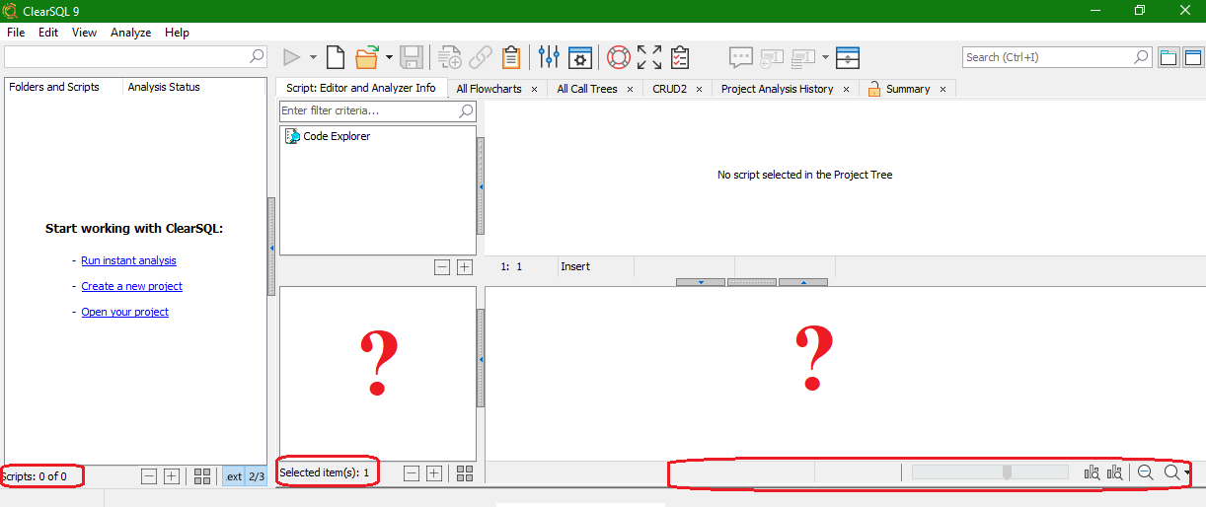
Task: Switch to the Summary tab
Action: (908, 89)
